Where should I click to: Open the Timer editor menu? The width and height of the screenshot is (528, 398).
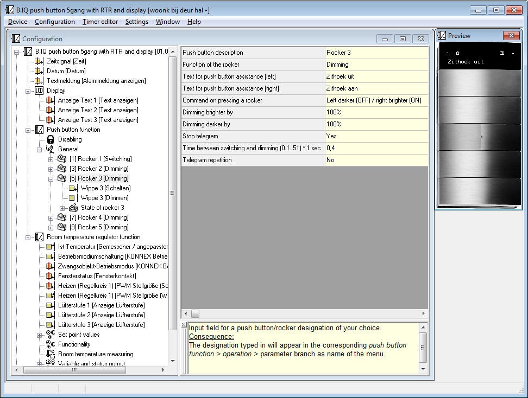click(x=100, y=22)
